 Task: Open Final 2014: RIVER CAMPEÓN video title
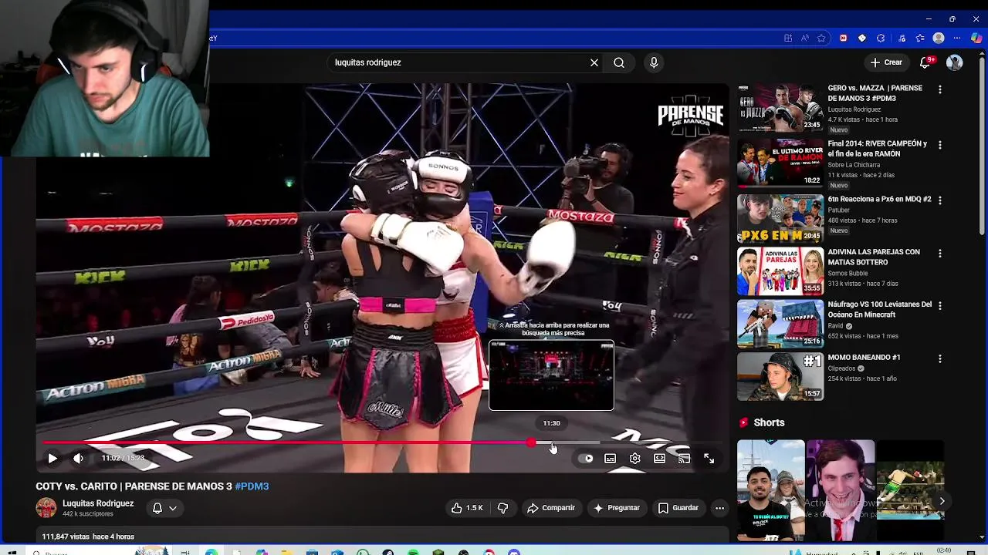878,149
